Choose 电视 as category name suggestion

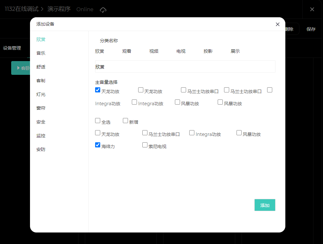181,51
